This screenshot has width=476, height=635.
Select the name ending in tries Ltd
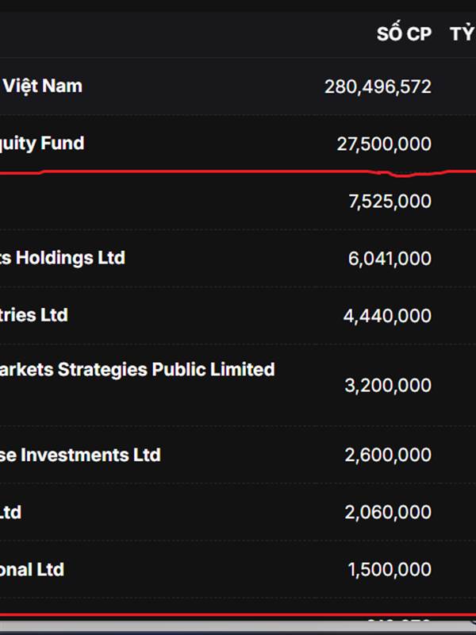(x=34, y=315)
